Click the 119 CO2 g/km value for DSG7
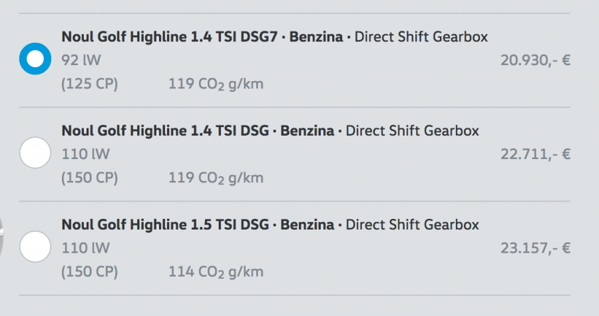 216,84
